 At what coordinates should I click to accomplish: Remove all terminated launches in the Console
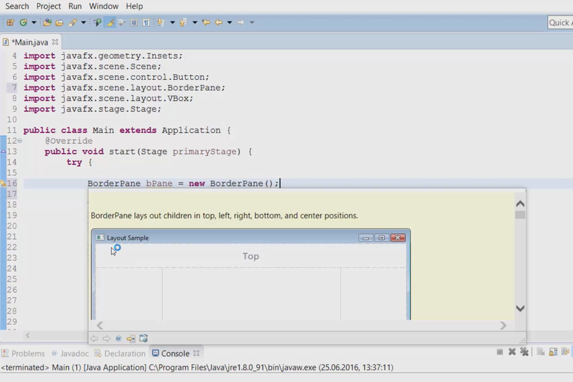[x=524, y=352]
